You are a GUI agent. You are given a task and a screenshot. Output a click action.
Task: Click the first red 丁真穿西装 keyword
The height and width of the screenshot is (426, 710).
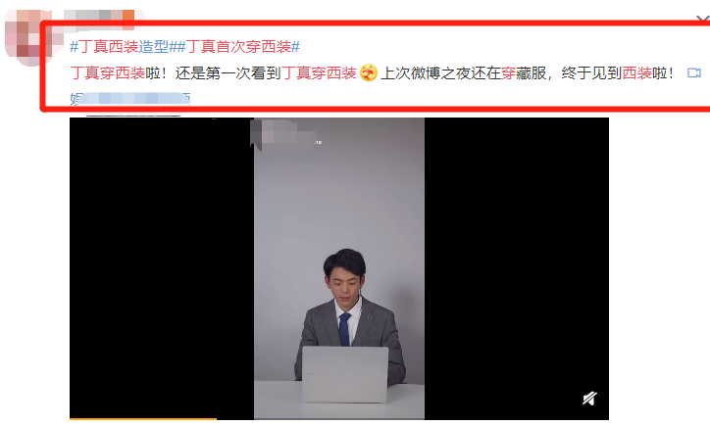(107, 72)
